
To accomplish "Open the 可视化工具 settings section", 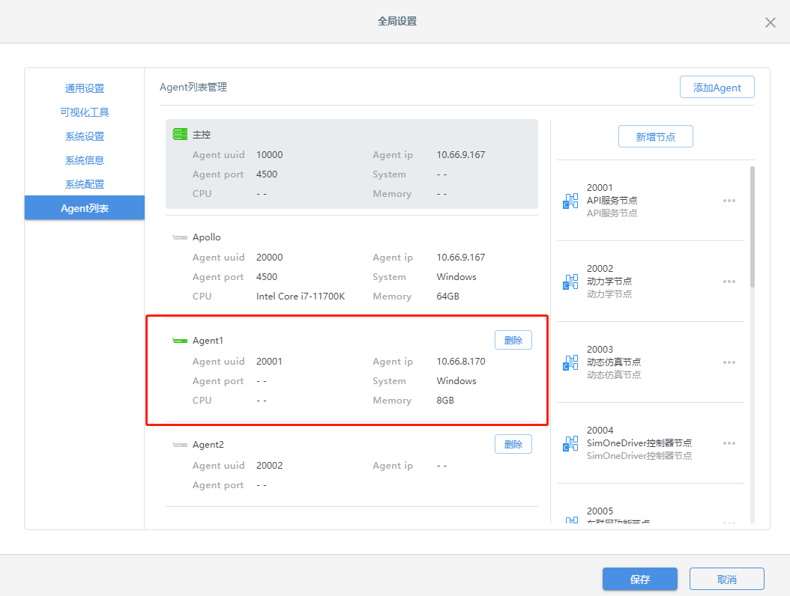I will (85, 112).
